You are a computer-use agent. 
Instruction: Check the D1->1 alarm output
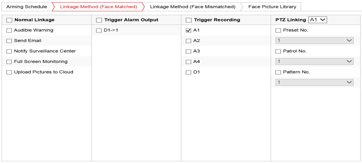(99, 31)
